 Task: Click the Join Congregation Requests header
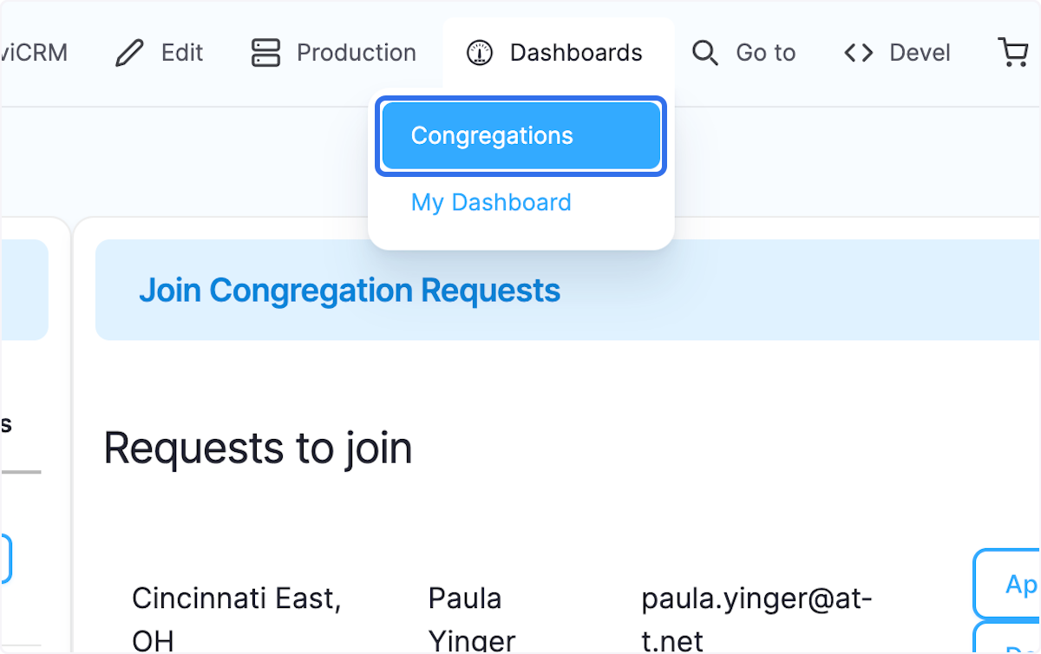click(350, 291)
